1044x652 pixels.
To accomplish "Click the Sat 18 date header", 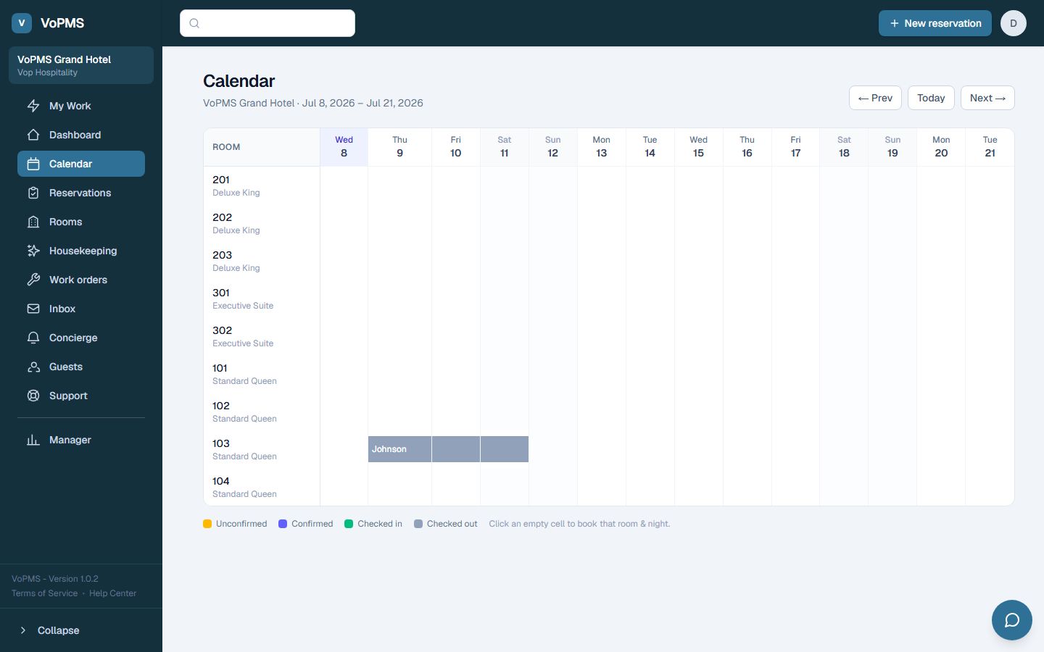I will 845,147.
